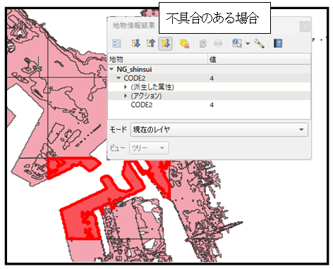Collapse the NG_shinsui tree node
Viewport: 333px width, 269px height.
111,69
